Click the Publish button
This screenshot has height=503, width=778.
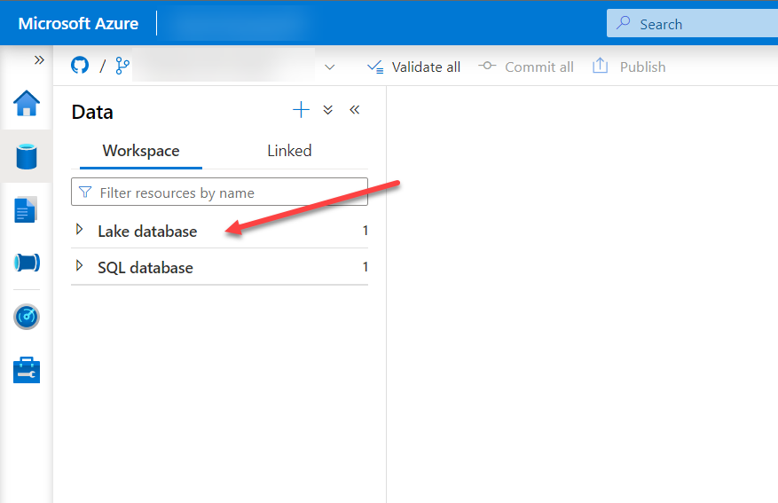tap(629, 66)
